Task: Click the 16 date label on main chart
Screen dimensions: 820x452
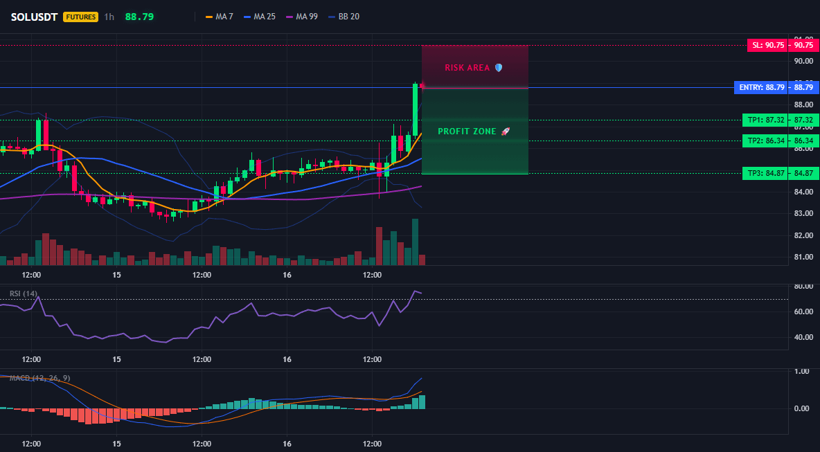Action: (x=287, y=275)
